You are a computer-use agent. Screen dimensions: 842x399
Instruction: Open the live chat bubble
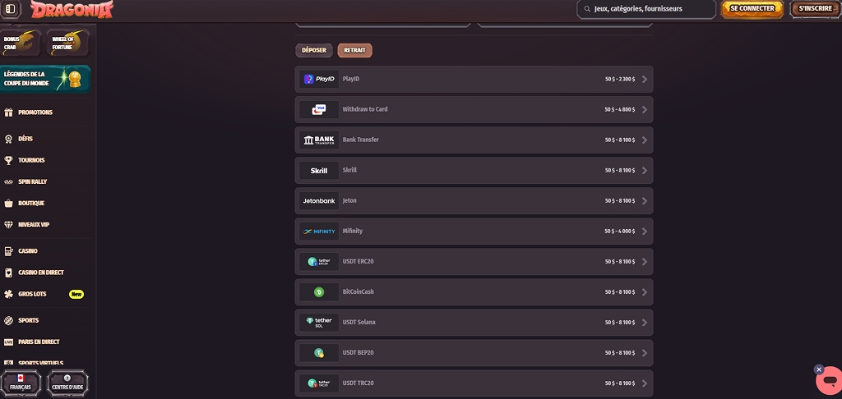[830, 381]
